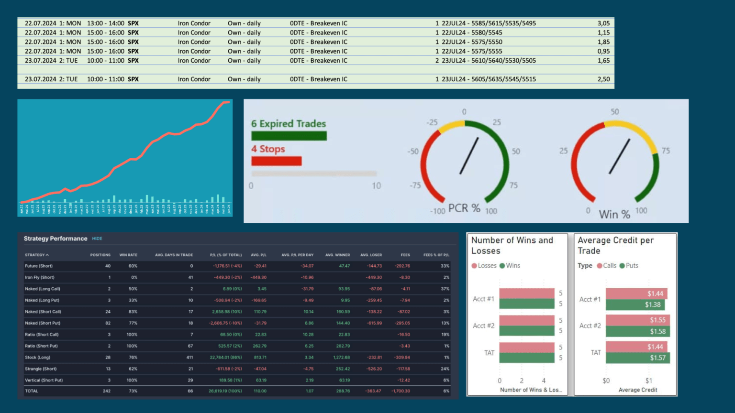The image size is (735, 413).
Task: Click the TAT wins bar in Wins chart
Action: point(527,358)
